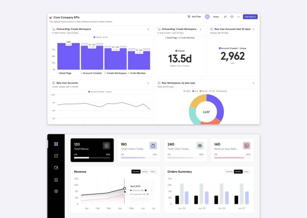The image size is (307, 218).
Task: Click the Total Menus progress bar
Action: (x=92, y=158)
